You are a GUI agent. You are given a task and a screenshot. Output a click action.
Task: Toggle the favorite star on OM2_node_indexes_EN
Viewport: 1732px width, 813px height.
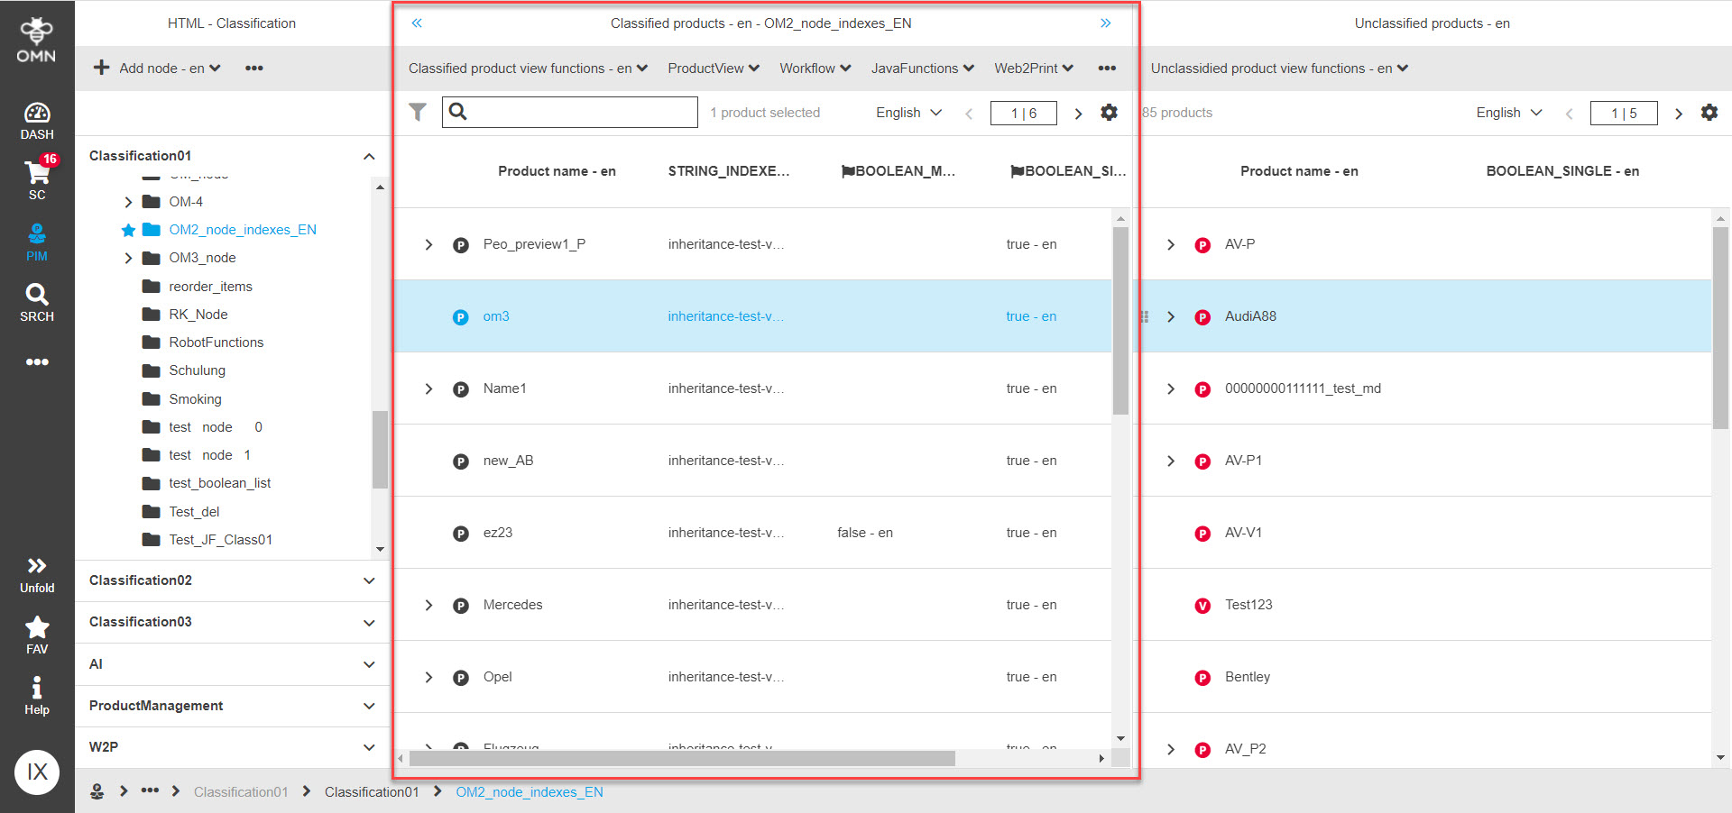127,230
